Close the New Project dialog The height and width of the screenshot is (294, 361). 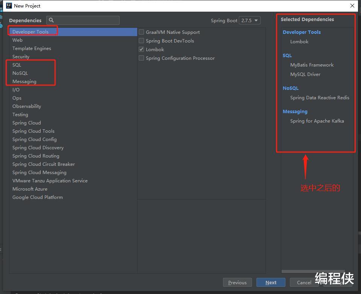point(352,6)
